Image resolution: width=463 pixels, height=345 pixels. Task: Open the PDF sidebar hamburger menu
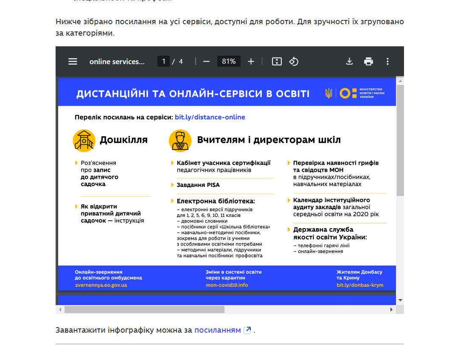pos(73,62)
